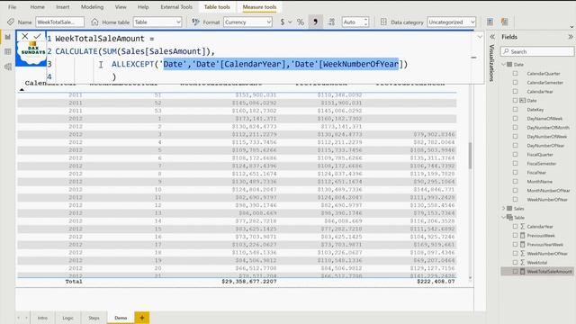The image size is (576, 324).
Task: Click the Fields Search box
Action: 537,51
